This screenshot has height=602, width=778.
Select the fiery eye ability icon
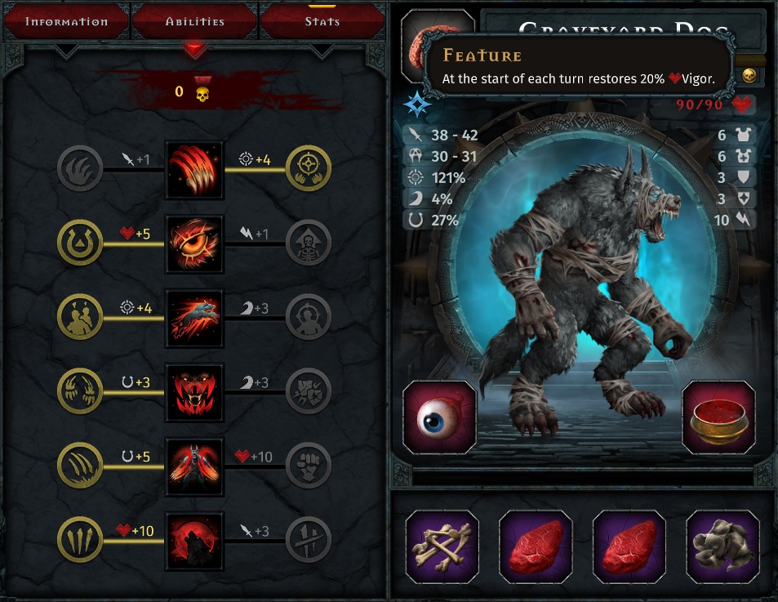point(194,243)
